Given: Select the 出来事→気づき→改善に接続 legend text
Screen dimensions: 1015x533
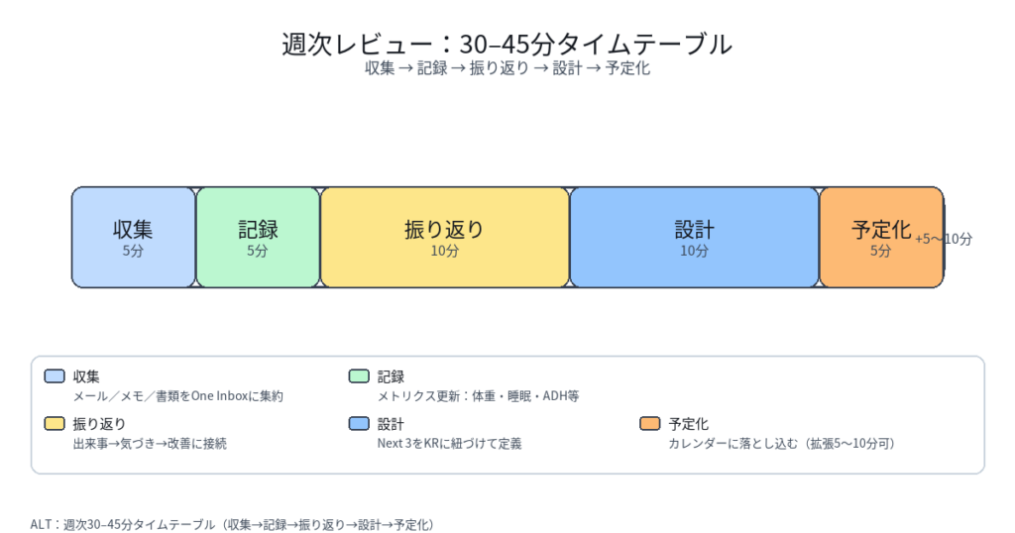Looking at the screenshot, I should coord(150,444).
